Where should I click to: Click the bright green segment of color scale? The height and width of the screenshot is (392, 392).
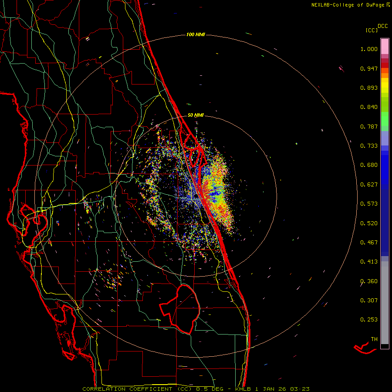pyautogui.click(x=385, y=119)
